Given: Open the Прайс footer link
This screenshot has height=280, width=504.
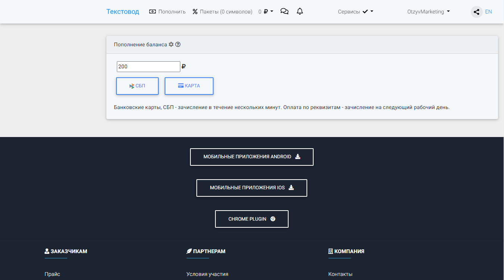Looking at the screenshot, I should click(x=52, y=274).
